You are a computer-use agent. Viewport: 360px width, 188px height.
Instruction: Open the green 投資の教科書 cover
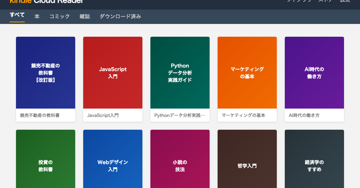(46, 159)
